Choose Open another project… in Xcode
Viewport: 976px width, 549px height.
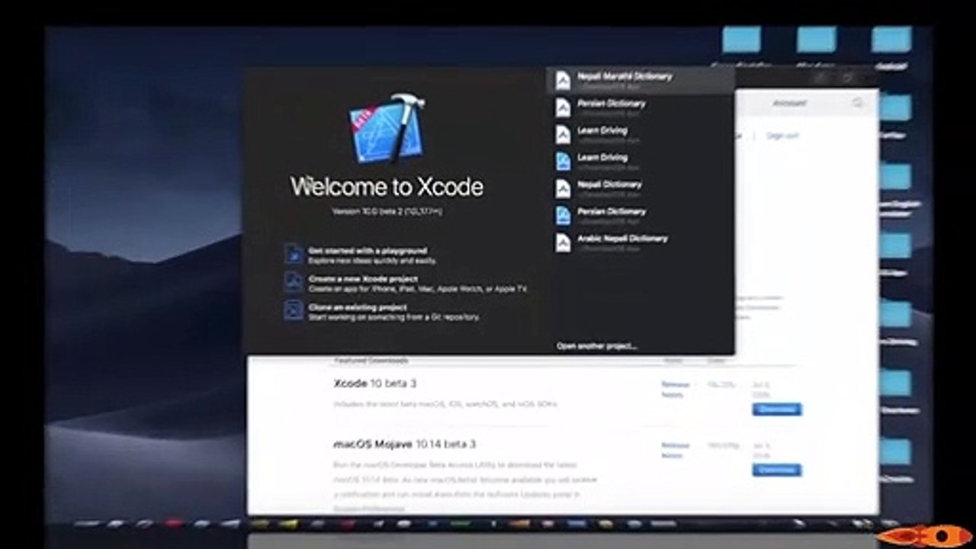point(596,346)
